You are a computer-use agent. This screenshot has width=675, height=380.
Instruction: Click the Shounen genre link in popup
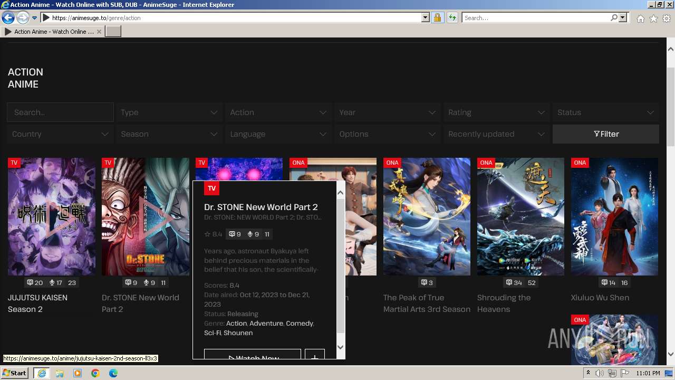[238, 332]
